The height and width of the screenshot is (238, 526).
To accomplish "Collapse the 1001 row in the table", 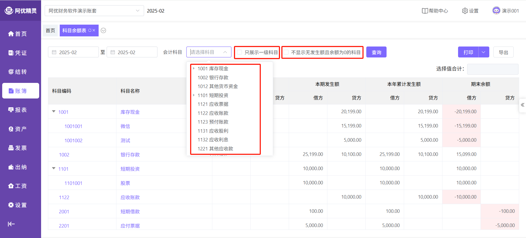I will (54, 112).
